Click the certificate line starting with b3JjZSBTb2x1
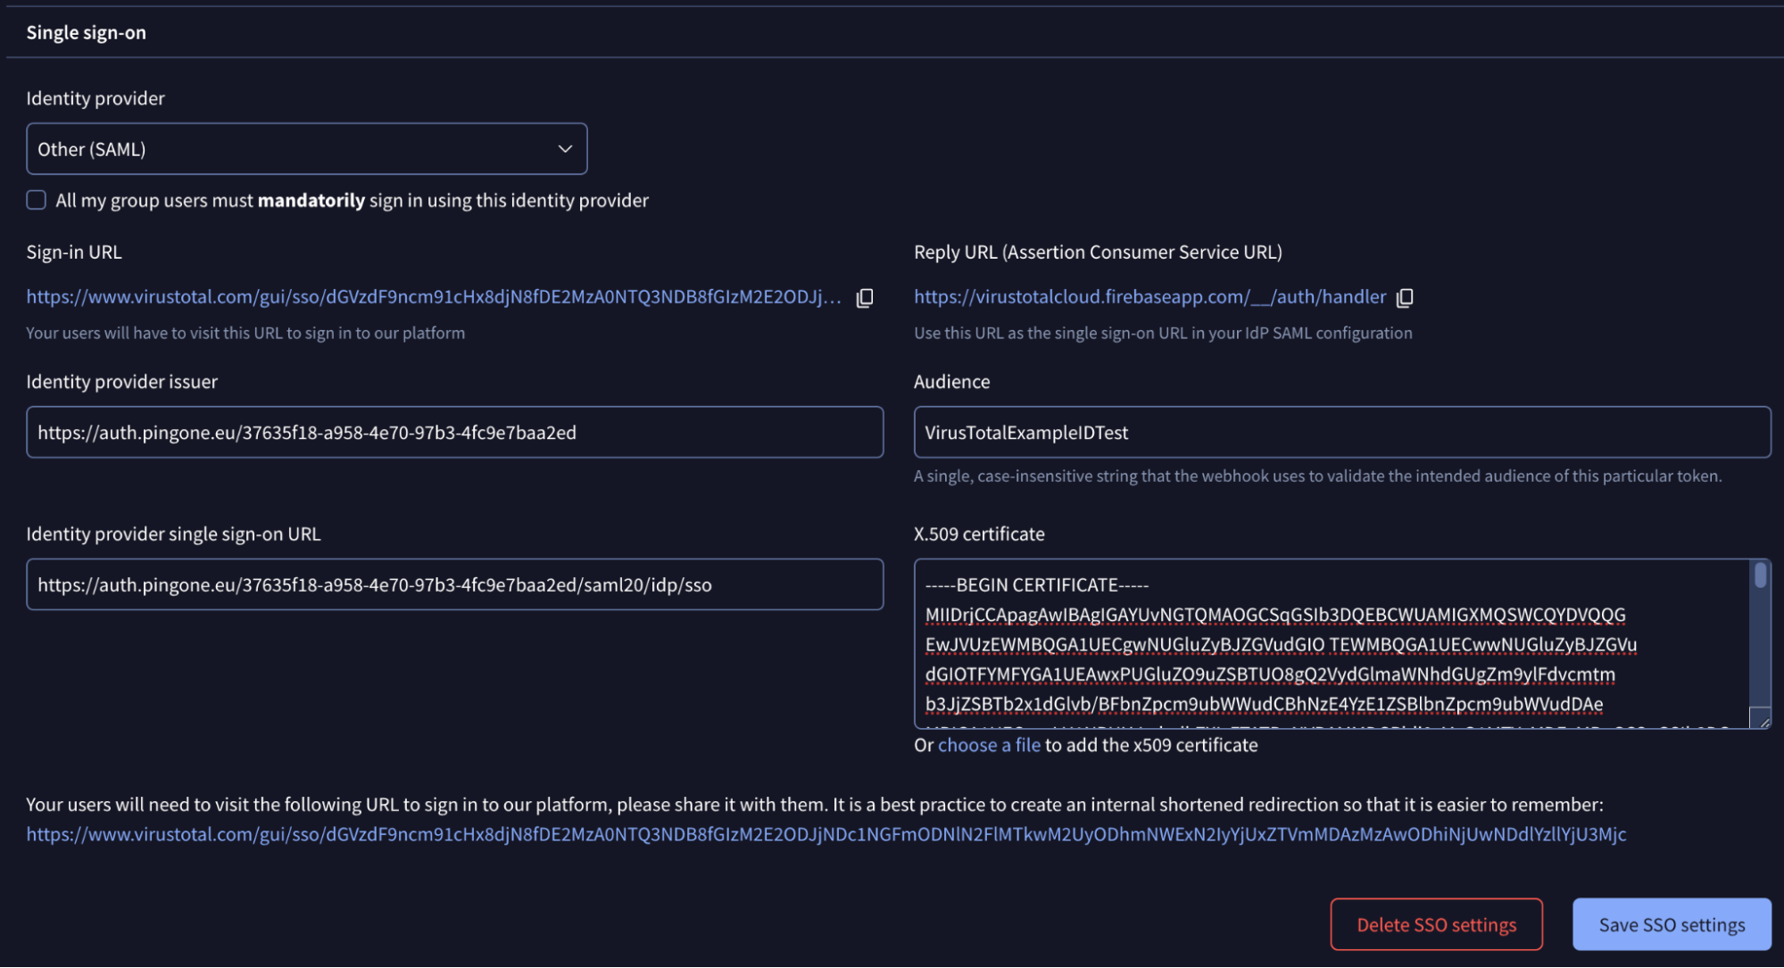 point(1264,704)
